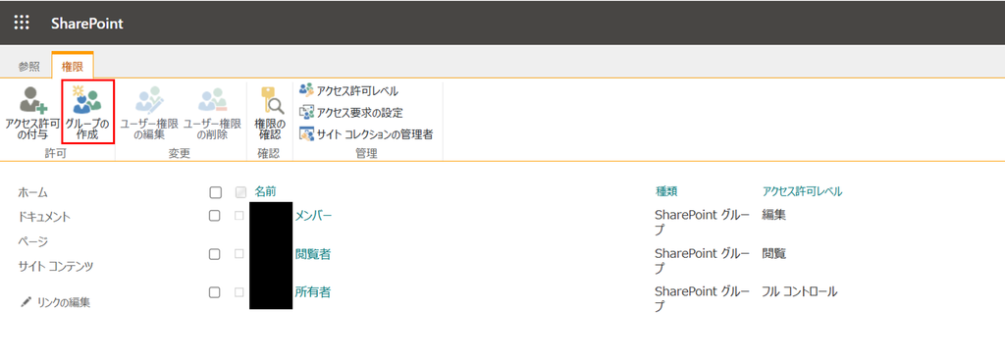The width and height of the screenshot is (1005, 363).
Task: Open ドキュメント in left navigation
Action: pyautogui.click(x=44, y=217)
